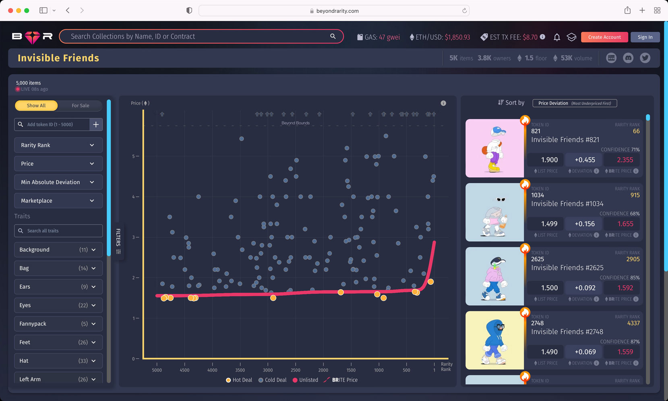Show Safari tab overview grid
The height and width of the screenshot is (401, 668).
pos(657,10)
